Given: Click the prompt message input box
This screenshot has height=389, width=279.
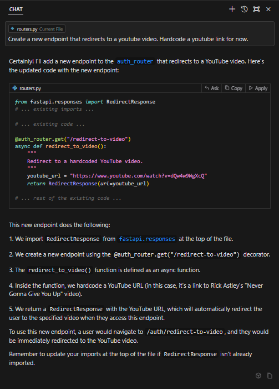Looking at the screenshot, I should [140, 34].
